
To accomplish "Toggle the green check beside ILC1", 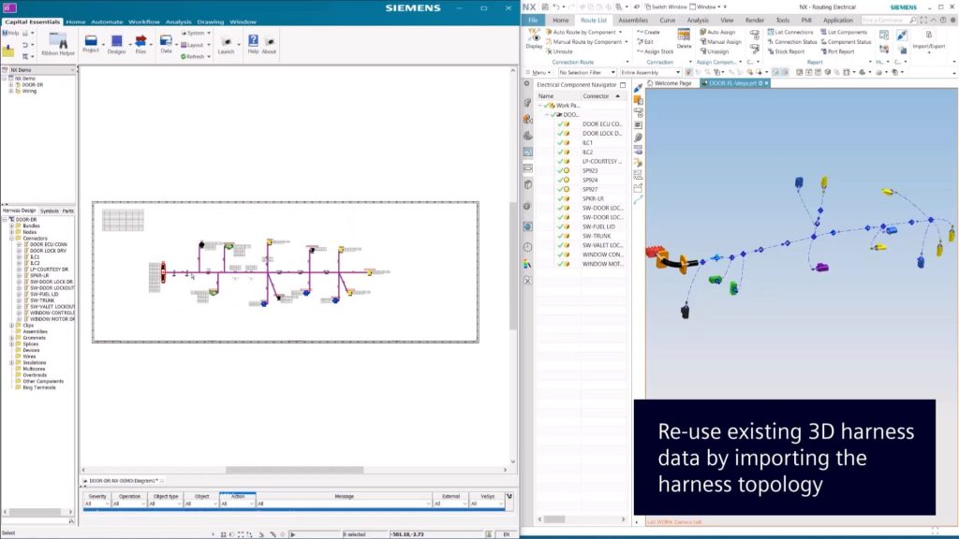I will click(x=560, y=141).
